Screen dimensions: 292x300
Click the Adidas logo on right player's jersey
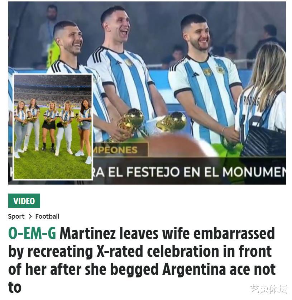pos(195,75)
